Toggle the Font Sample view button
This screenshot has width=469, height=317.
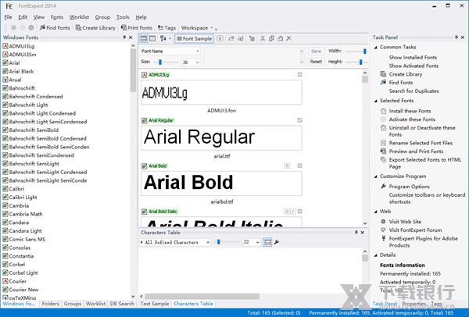[194, 38]
